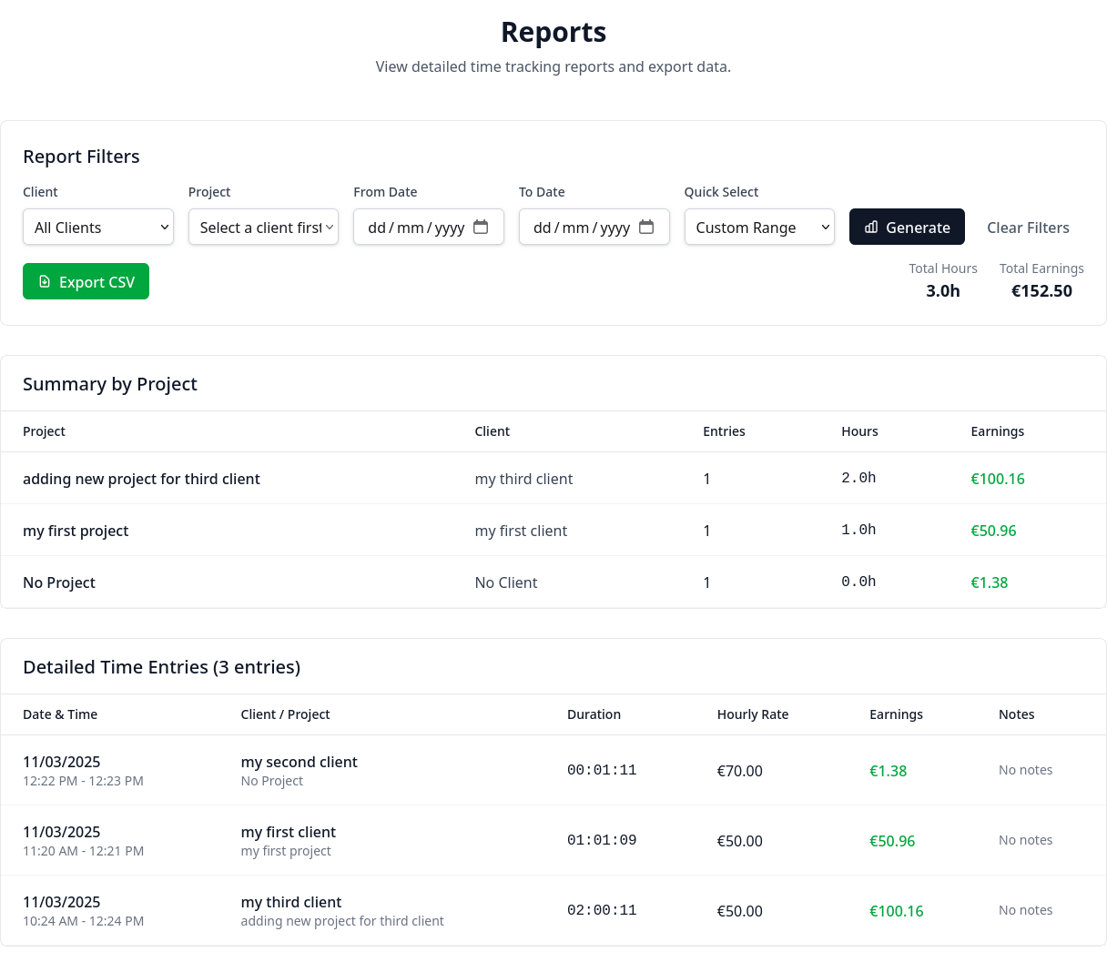Click the document icon on Export CSV
The width and height of the screenshot is (1107, 962).
click(44, 281)
